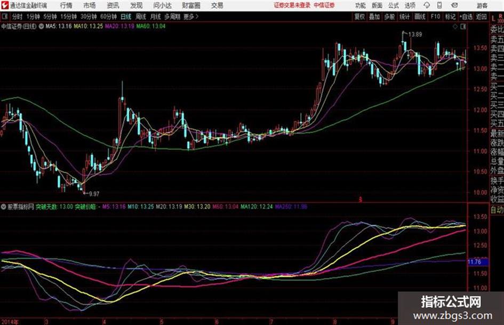This screenshot has height=325, width=504.
Task: Click the 叠加 overlay button
Action: coord(374,17)
